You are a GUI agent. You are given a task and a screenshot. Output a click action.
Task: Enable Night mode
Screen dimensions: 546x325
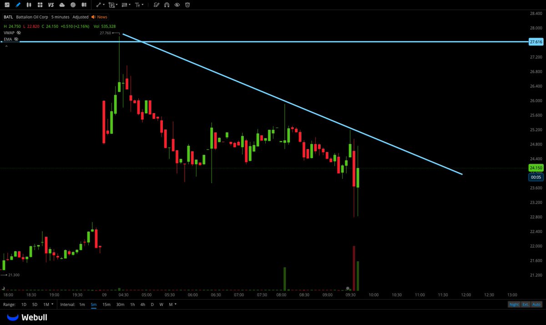tap(514, 305)
